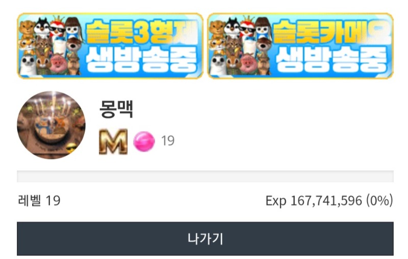
Task: Click the number 19 beside the pink ball
Action: pos(168,141)
